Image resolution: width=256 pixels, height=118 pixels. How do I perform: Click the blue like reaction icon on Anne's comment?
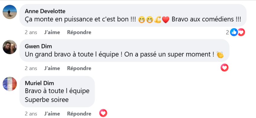(x=234, y=32)
